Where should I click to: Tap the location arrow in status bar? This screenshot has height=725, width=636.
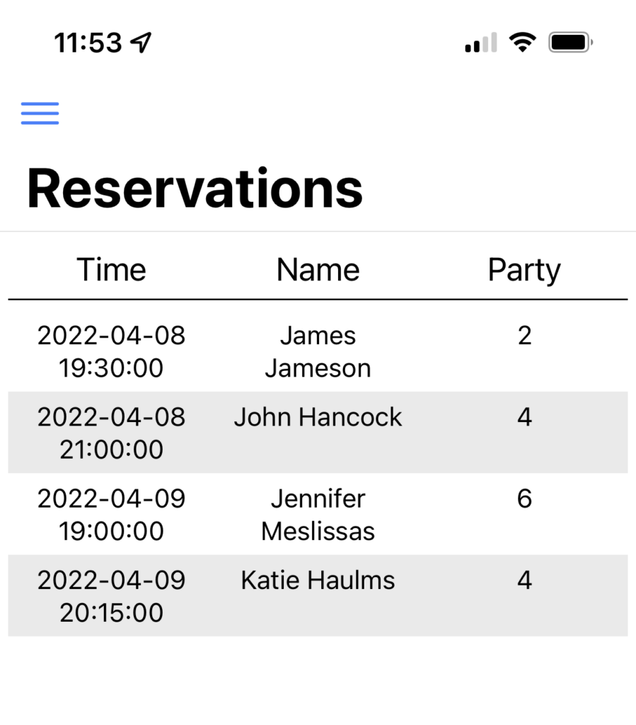[141, 42]
